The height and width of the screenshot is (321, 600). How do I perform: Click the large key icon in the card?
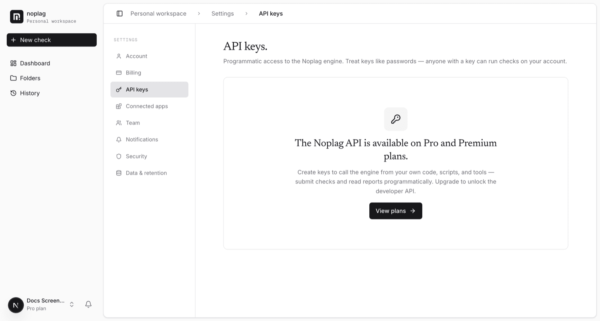click(396, 119)
